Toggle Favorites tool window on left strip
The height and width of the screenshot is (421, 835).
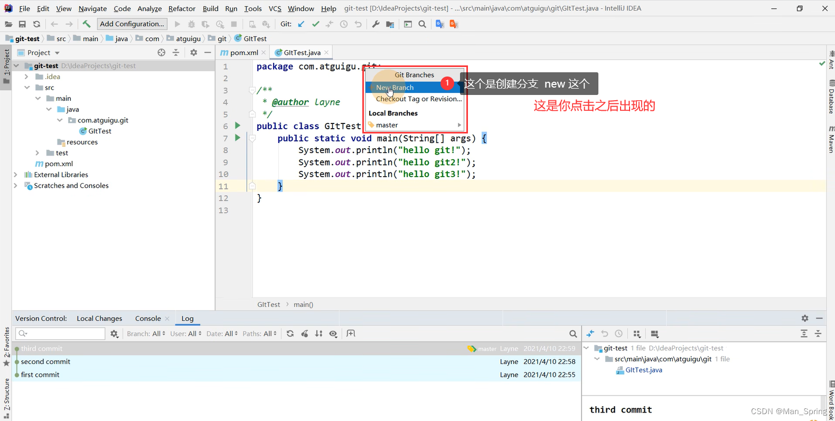(x=6, y=346)
